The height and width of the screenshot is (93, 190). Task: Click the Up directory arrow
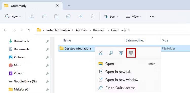[x=29, y=30]
